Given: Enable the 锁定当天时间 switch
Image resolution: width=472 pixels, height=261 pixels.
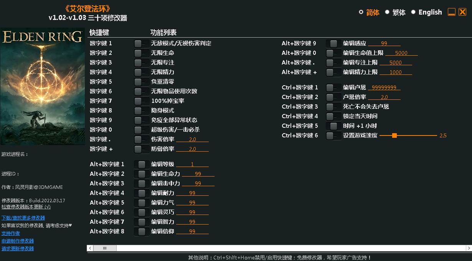Looking at the screenshot, I should pos(332,116).
